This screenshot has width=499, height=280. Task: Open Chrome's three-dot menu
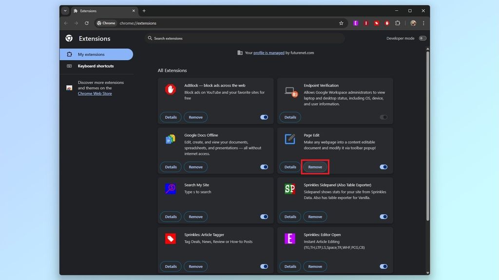[423, 23]
